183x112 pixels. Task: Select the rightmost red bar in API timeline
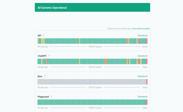[x=147, y=41]
